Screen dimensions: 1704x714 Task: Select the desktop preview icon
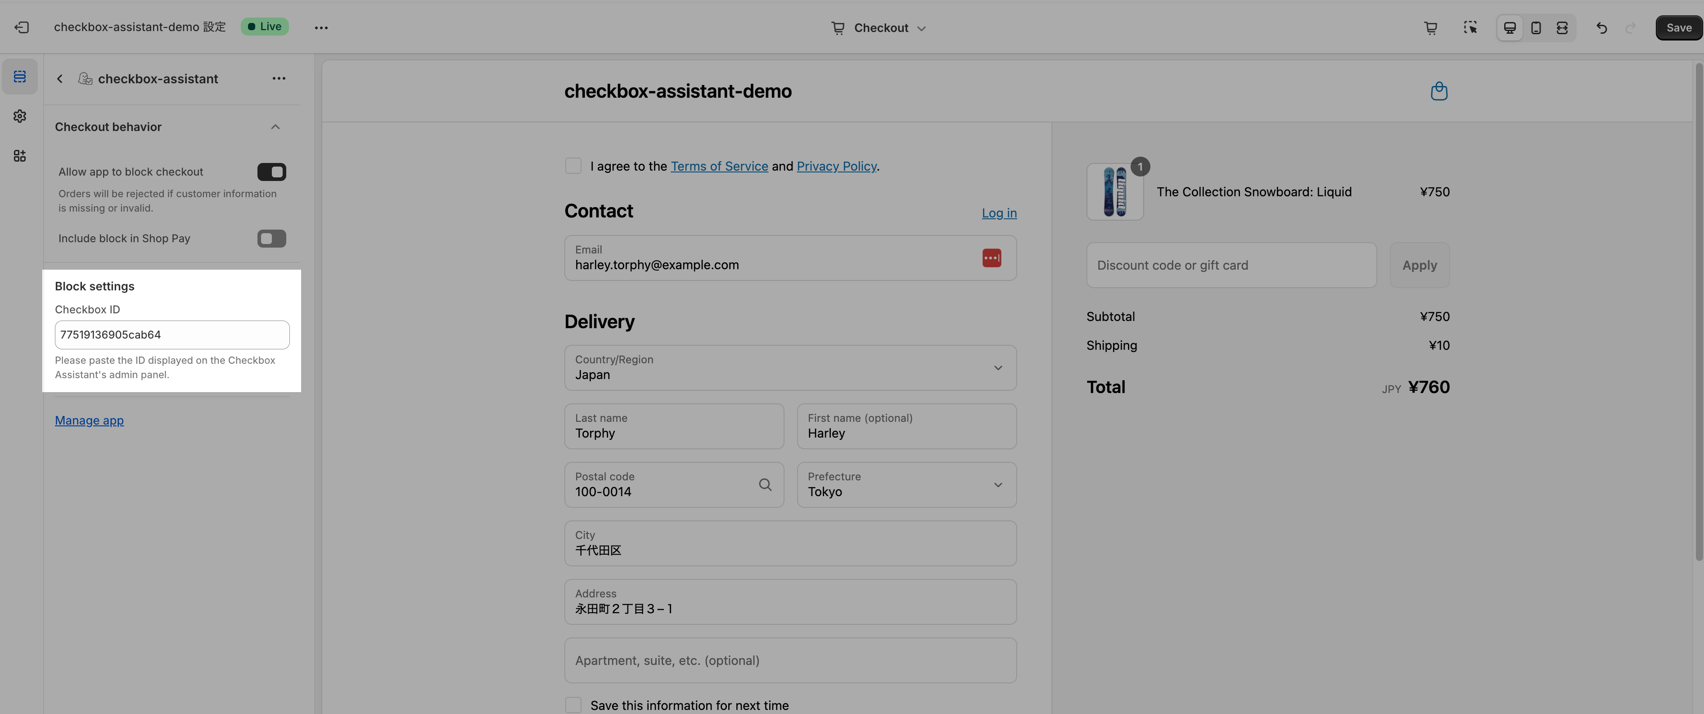[1510, 28]
